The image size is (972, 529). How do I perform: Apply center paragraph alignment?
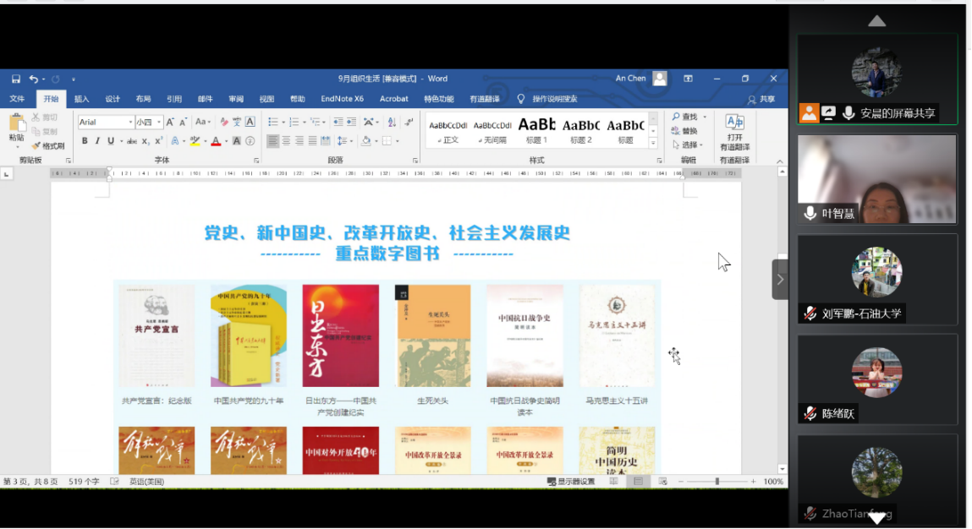tap(286, 141)
